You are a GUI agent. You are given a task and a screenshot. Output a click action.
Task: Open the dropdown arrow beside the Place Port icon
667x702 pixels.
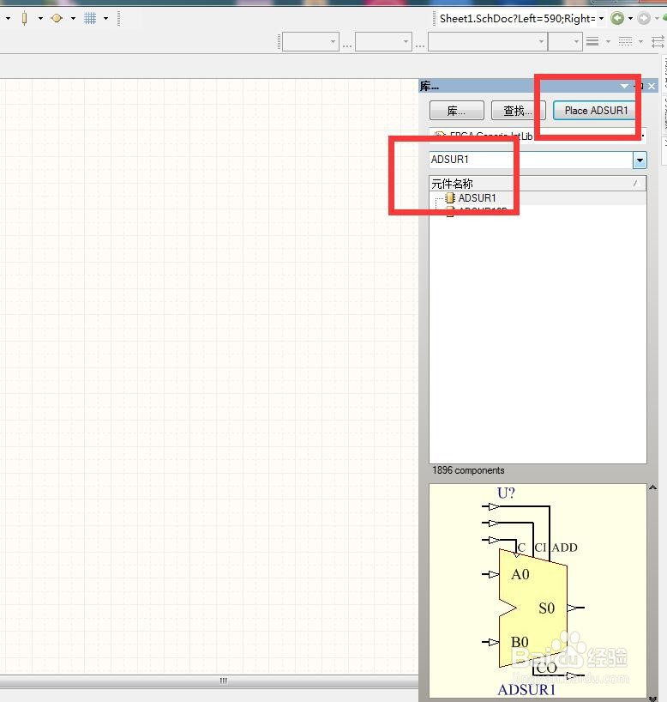(74, 18)
